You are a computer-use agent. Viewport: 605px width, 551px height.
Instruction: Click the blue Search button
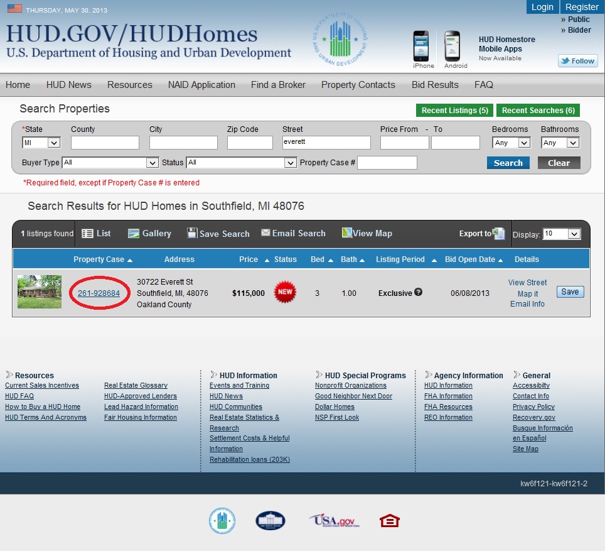tap(508, 163)
